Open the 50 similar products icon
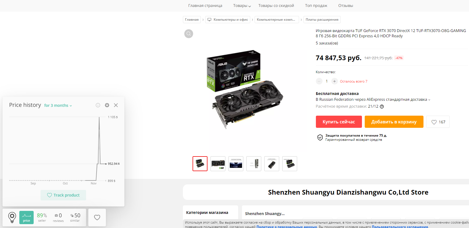 pyautogui.click(x=75, y=218)
